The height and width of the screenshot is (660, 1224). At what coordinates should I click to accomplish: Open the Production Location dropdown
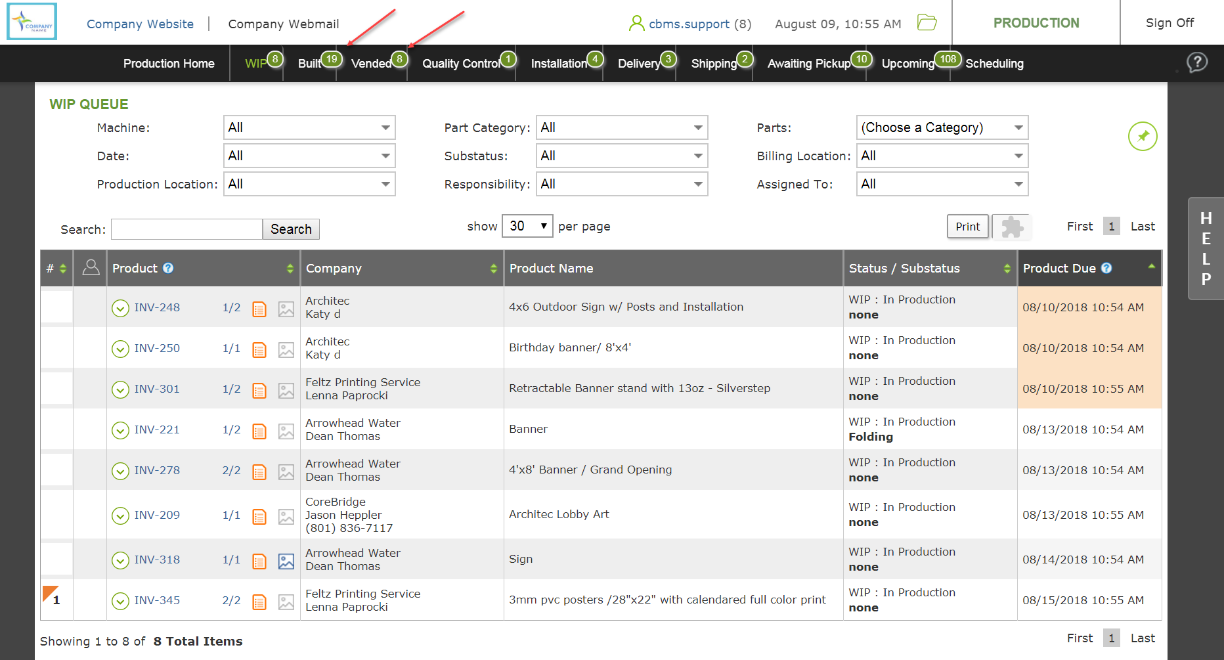[309, 184]
